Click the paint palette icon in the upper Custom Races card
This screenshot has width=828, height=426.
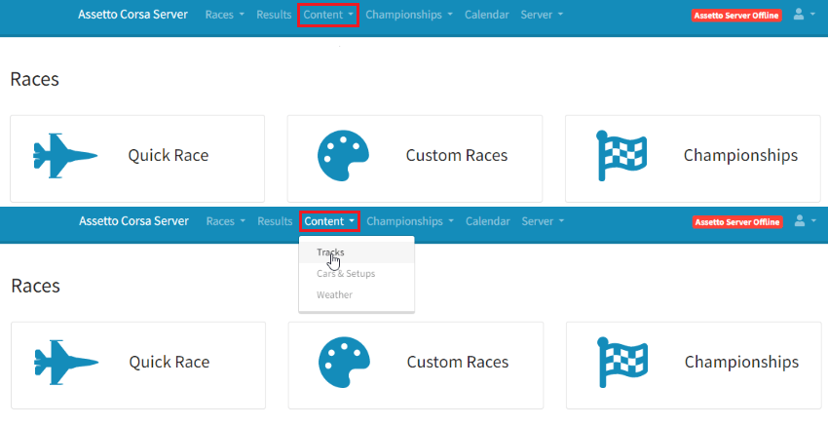click(x=343, y=155)
